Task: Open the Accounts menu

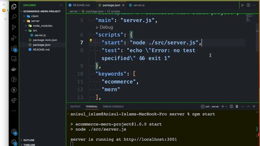Action: point(14,132)
